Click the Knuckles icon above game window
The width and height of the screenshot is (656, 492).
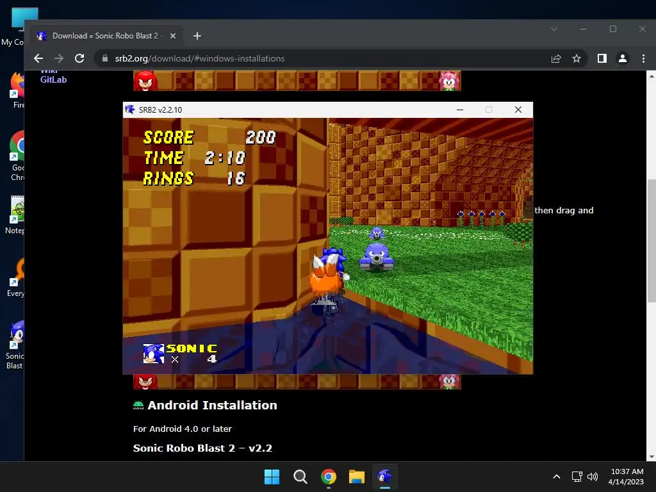click(x=145, y=80)
